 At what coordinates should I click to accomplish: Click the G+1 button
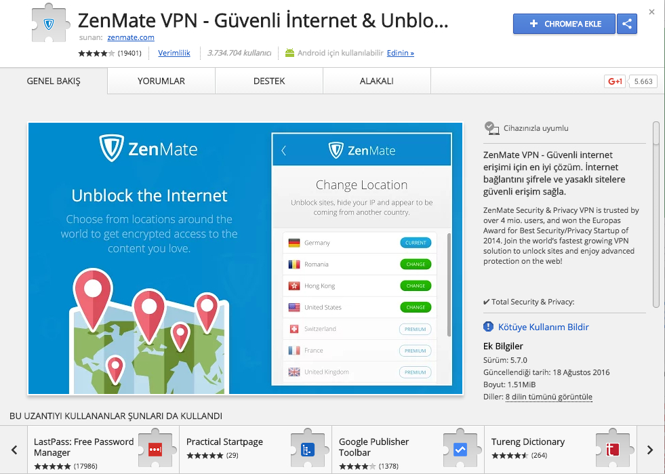click(615, 81)
